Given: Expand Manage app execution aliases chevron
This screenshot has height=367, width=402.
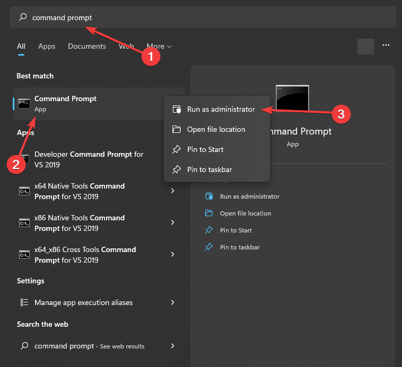Looking at the screenshot, I should coord(172,302).
